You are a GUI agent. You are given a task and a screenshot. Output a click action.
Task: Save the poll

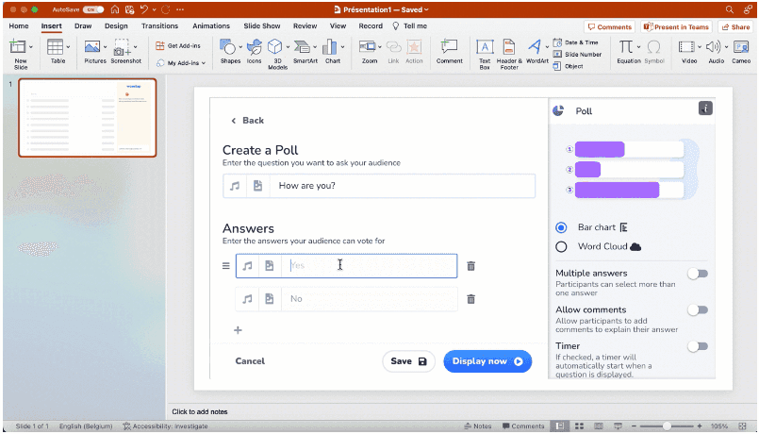tap(408, 361)
